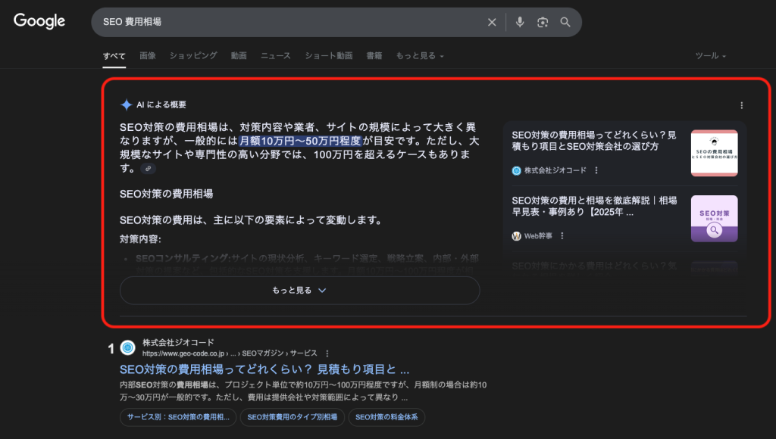Select the 書籍 tab
This screenshot has height=439, width=776.
pos(374,56)
